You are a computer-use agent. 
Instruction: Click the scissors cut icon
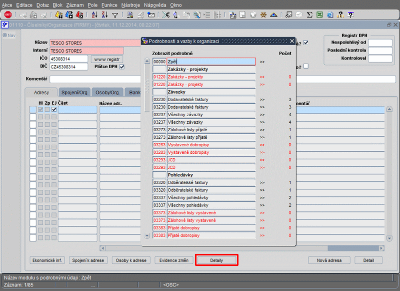(166, 15)
